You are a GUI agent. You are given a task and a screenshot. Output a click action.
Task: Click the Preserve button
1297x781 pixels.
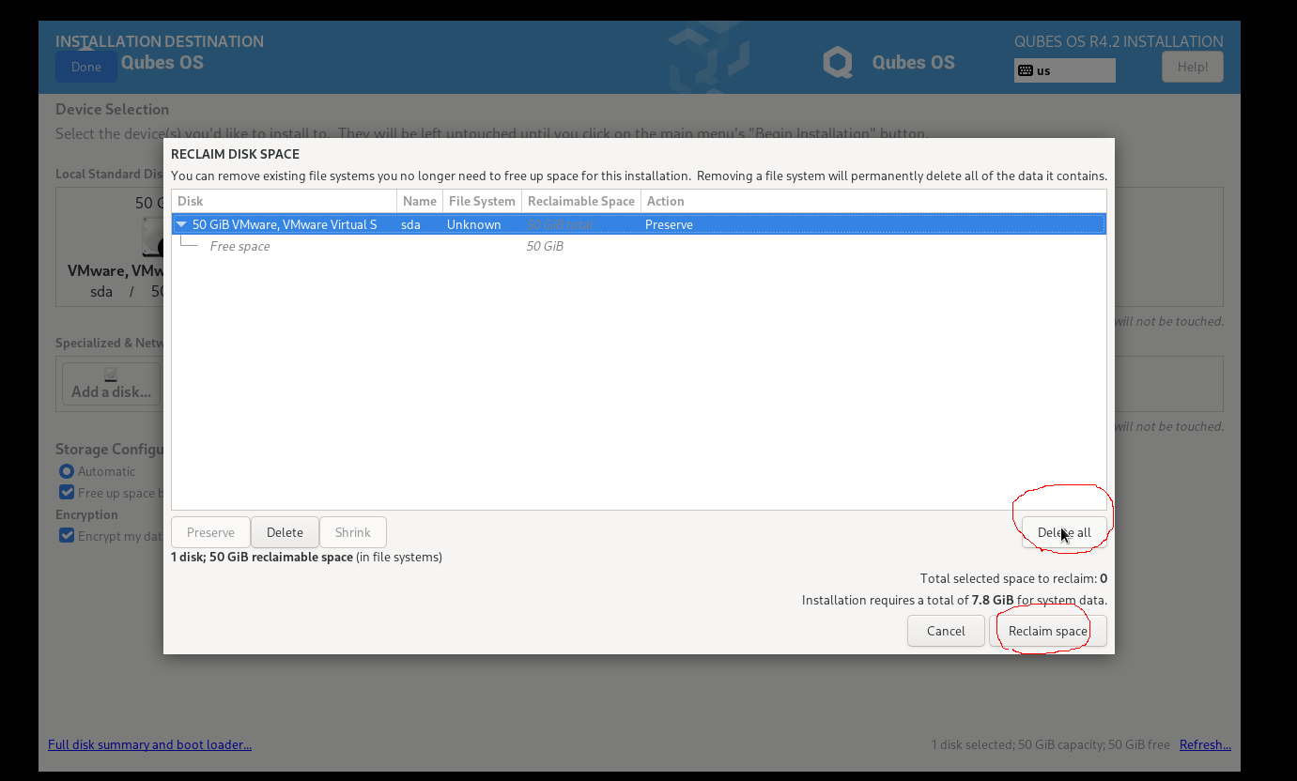pos(210,532)
